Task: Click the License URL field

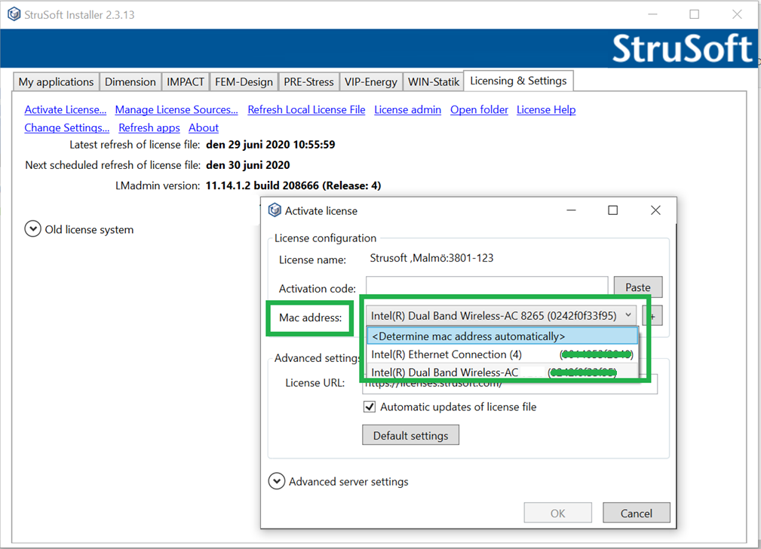Action: [510, 384]
